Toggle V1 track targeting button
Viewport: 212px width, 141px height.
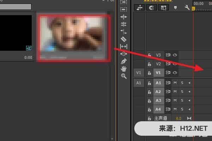coord(158,73)
